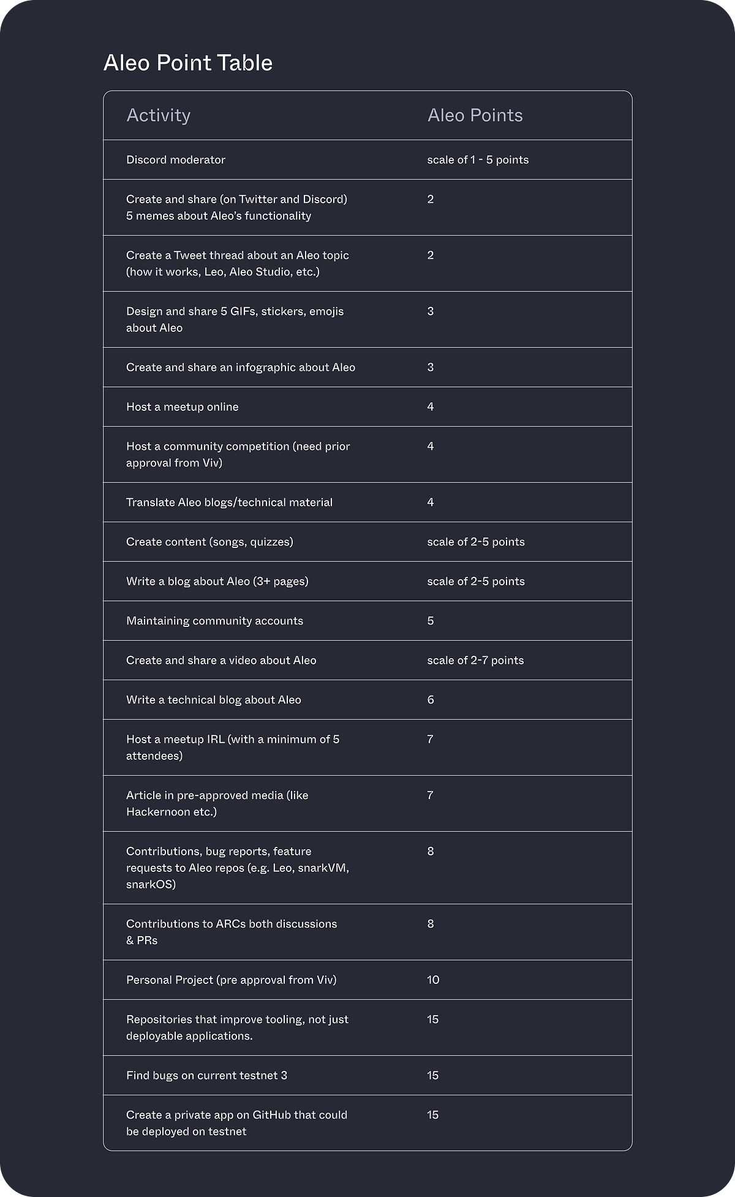The height and width of the screenshot is (1197, 735).
Task: Click Maintaining community accounts row
Action: pos(367,621)
